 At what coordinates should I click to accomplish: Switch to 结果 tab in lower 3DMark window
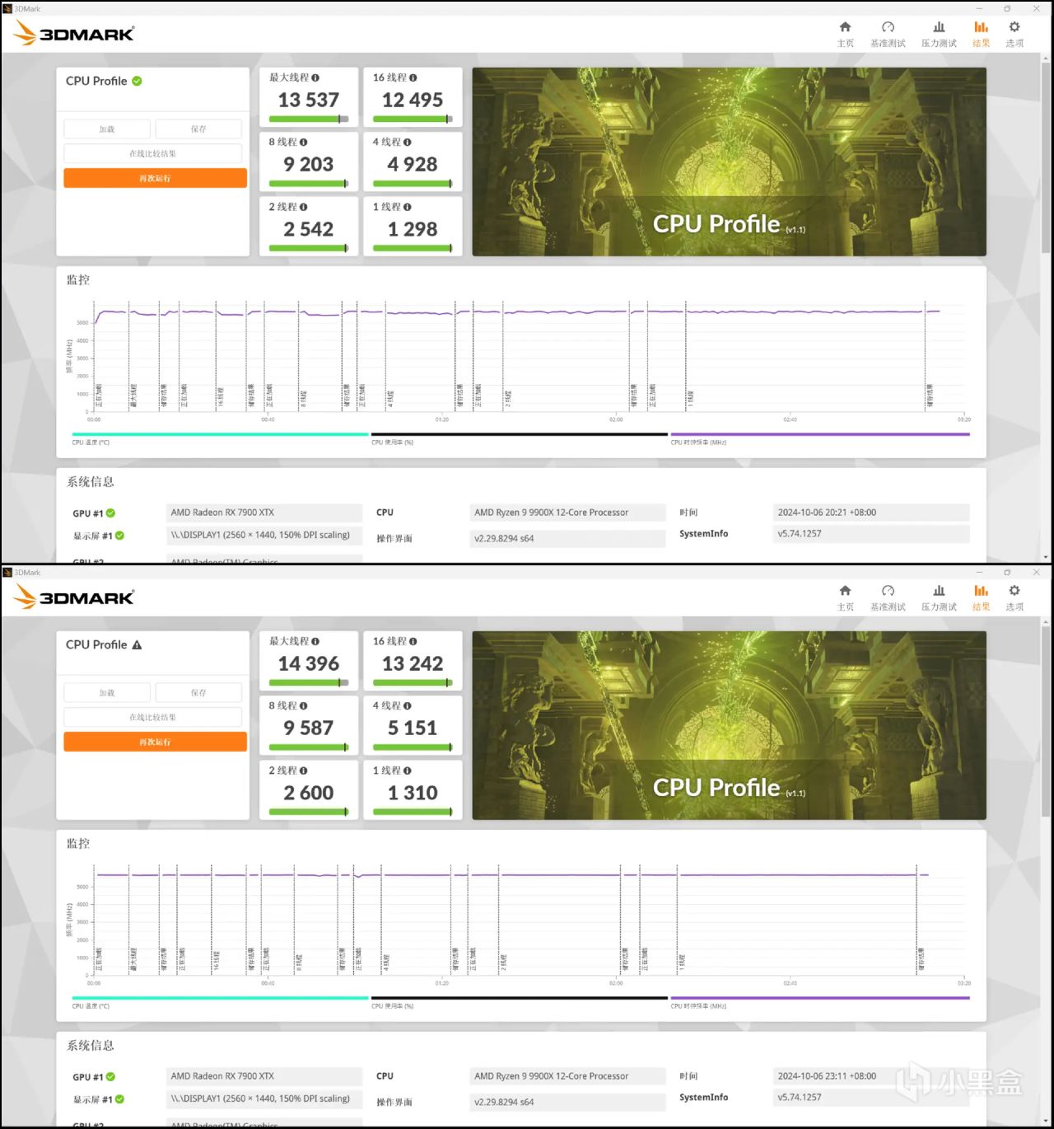pyautogui.click(x=981, y=597)
